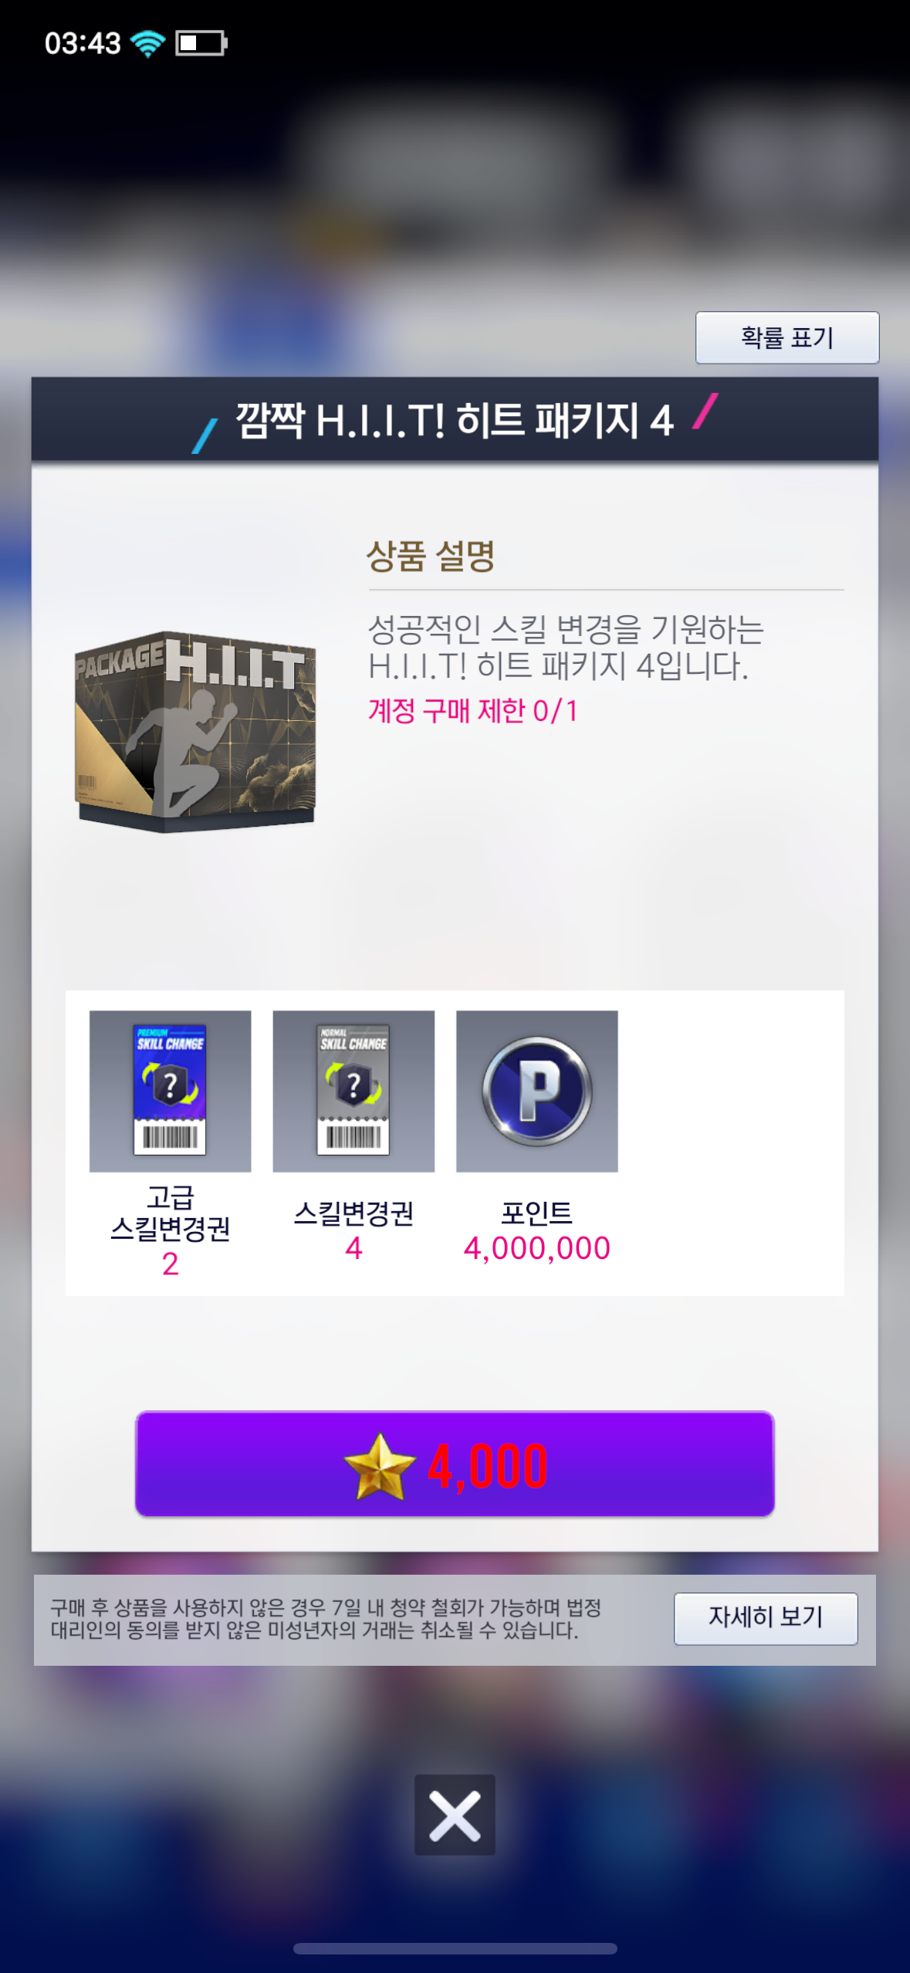Close the popup with the X button
Screen dimensions: 910x1973
(455, 1815)
